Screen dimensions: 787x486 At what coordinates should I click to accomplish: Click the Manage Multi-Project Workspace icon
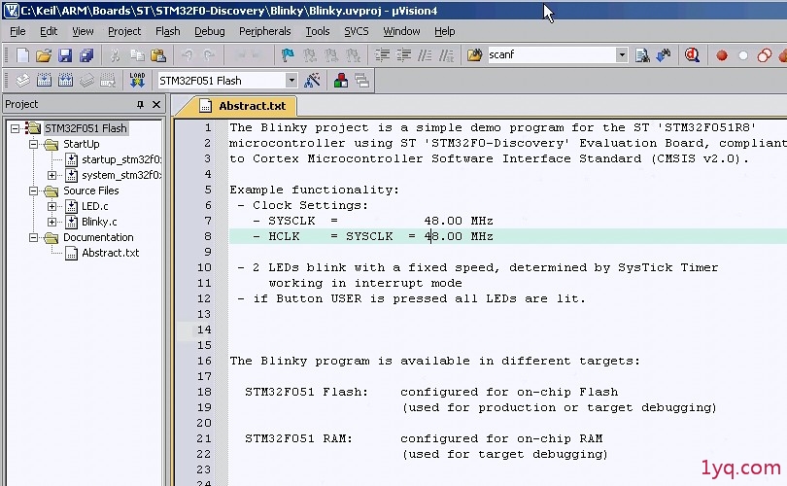pos(361,81)
